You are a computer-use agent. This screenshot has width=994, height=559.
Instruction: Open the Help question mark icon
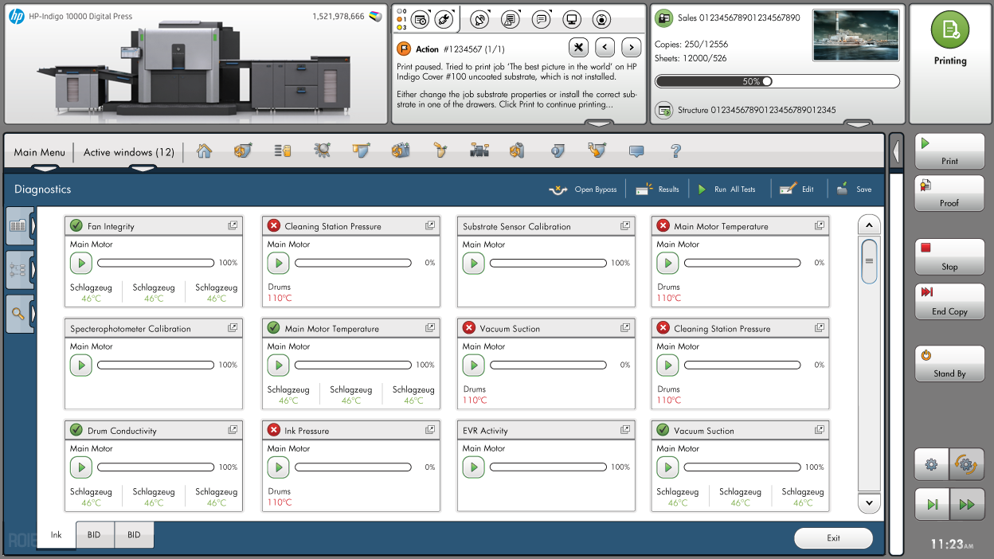click(675, 150)
